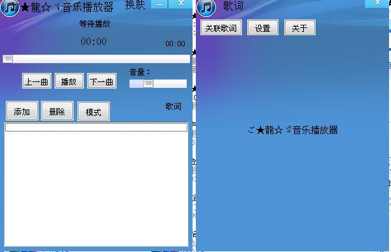This screenshot has width=391, height=252.
Task: Open 设置 in the lyrics window
Action: click(263, 28)
